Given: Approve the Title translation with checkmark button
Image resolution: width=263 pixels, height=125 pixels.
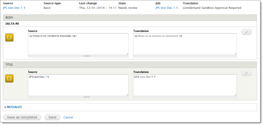Looking at the screenshot, I should [x=246, y=73].
